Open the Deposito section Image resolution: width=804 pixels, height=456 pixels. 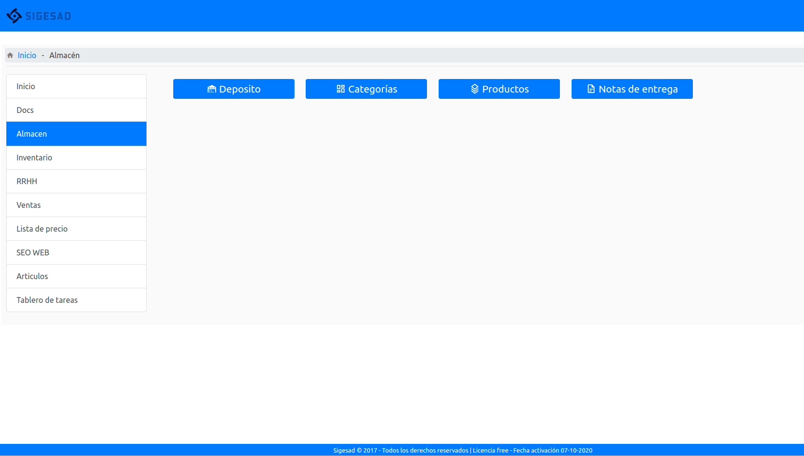[x=234, y=89]
